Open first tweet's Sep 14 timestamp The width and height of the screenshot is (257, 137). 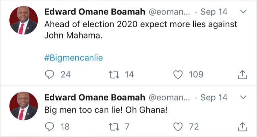(x=214, y=12)
